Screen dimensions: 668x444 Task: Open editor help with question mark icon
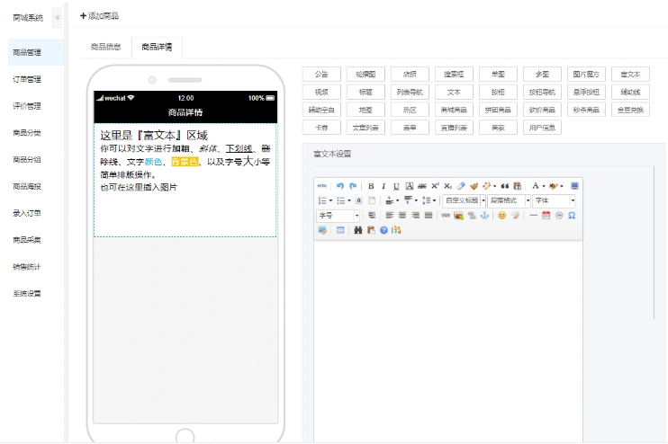click(384, 230)
